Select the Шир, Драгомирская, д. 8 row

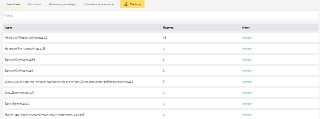point(19,92)
